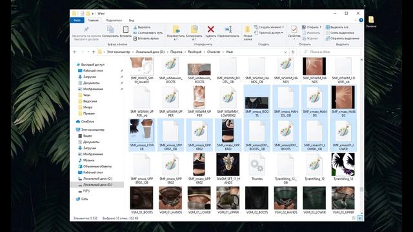Screen dimensions: 413x232
Task: Click Закрепить на панели быстрого доступа
Action: point(86,33)
